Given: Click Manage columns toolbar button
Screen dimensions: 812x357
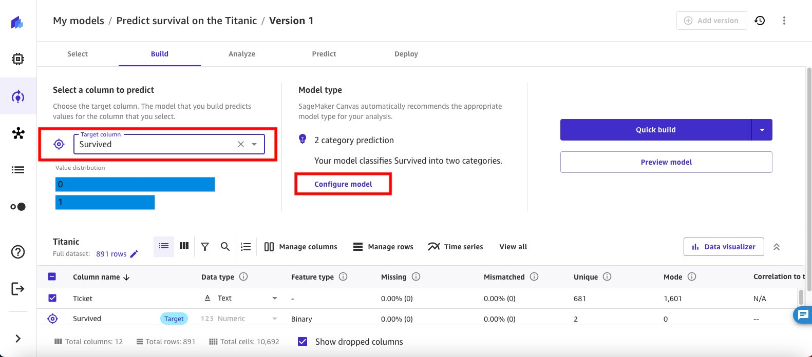Looking at the screenshot, I should 301,247.
